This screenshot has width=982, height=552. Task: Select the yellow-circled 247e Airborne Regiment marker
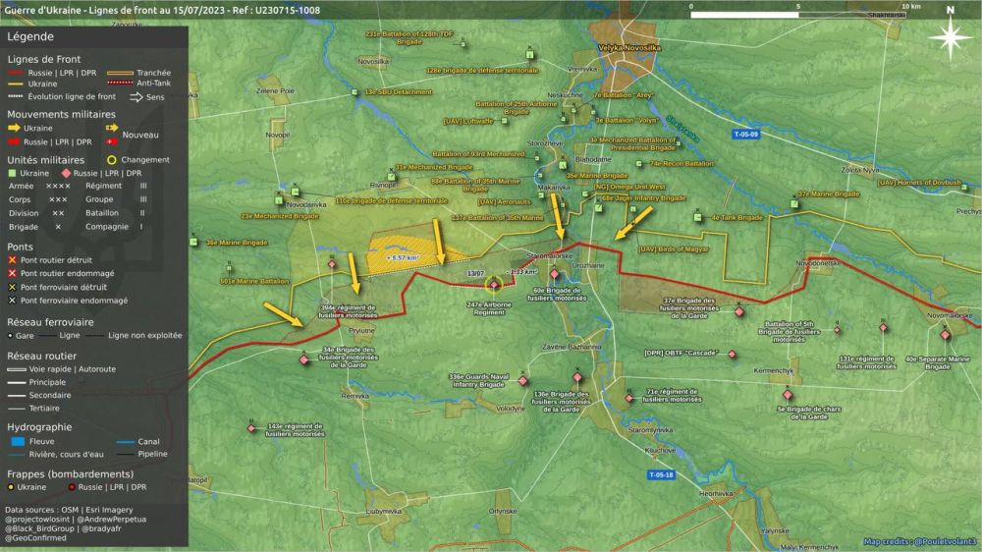(x=494, y=285)
